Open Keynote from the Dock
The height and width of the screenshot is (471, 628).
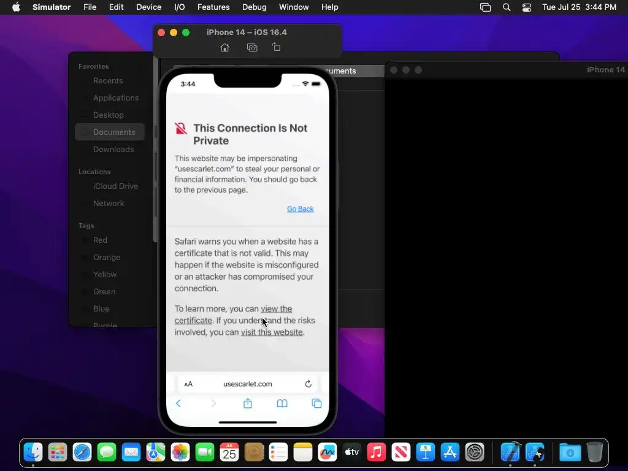(x=426, y=452)
